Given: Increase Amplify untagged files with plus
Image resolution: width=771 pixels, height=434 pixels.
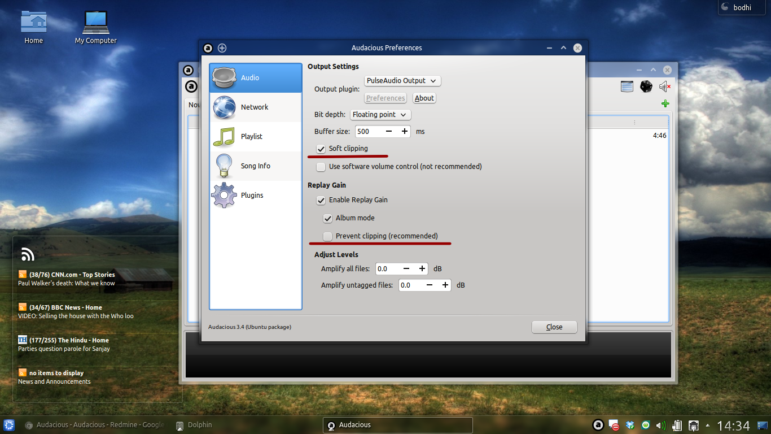Looking at the screenshot, I should (x=445, y=285).
